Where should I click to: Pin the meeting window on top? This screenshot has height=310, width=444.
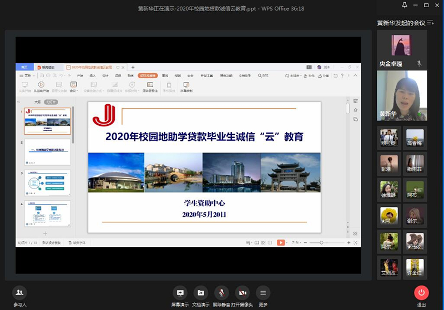tap(405, 6)
